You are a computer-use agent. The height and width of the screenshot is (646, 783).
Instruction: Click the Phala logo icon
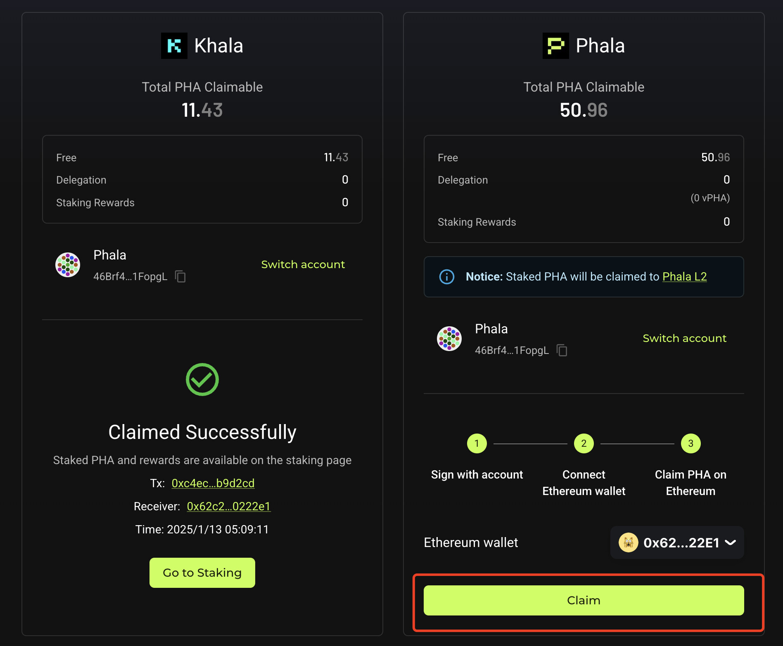[x=555, y=46]
